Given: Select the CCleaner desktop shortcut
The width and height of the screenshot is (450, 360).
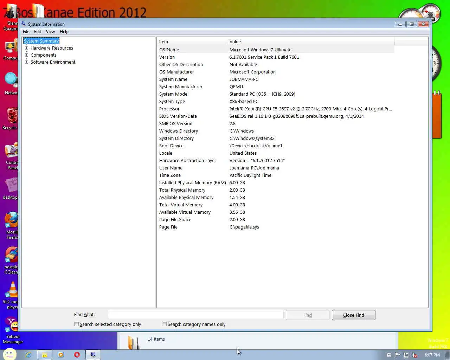Looking at the screenshot, I should click(11, 261).
